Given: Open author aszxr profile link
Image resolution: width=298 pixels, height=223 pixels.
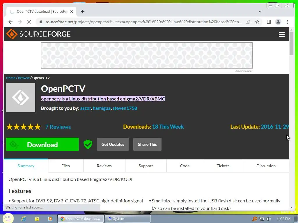Looking at the screenshot, I should click(x=86, y=108).
